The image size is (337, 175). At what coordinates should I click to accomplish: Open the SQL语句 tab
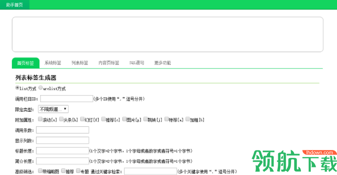coord(137,63)
